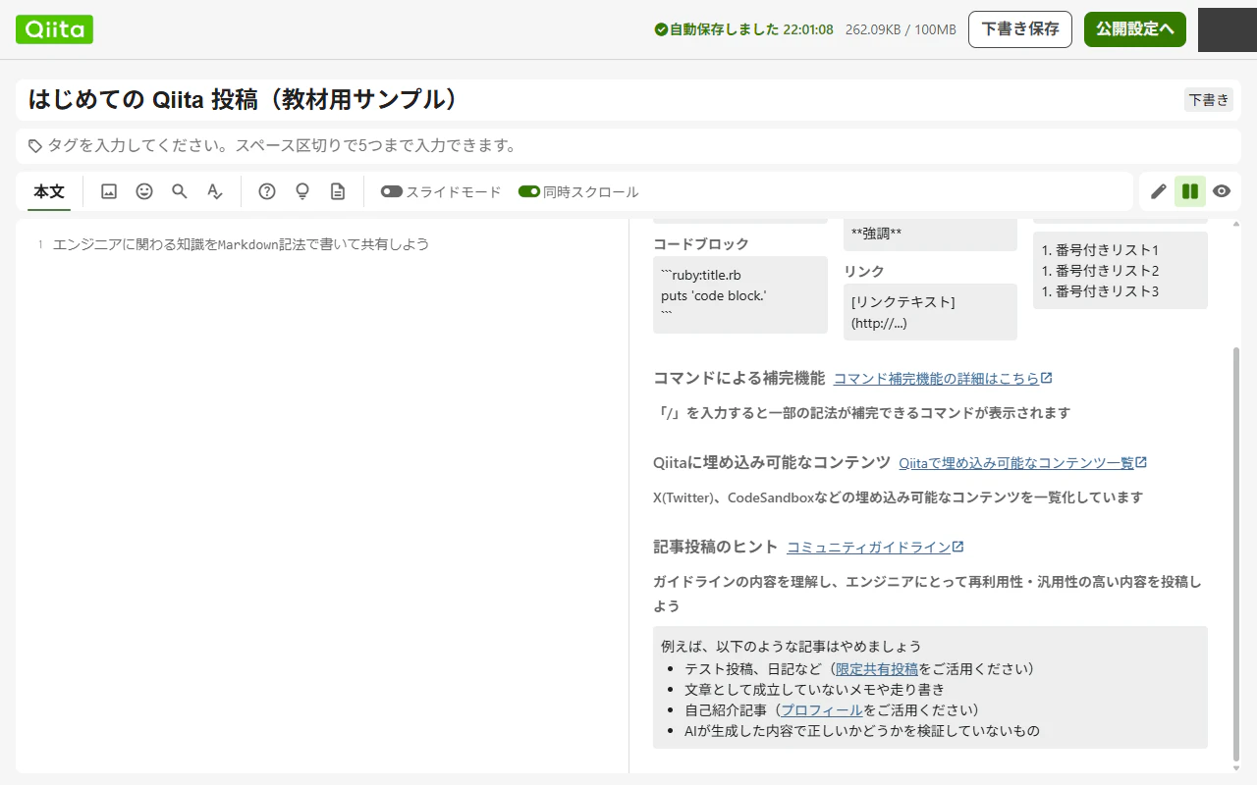This screenshot has height=785, width=1257.
Task: Click the search magnifier icon
Action: 180,191
